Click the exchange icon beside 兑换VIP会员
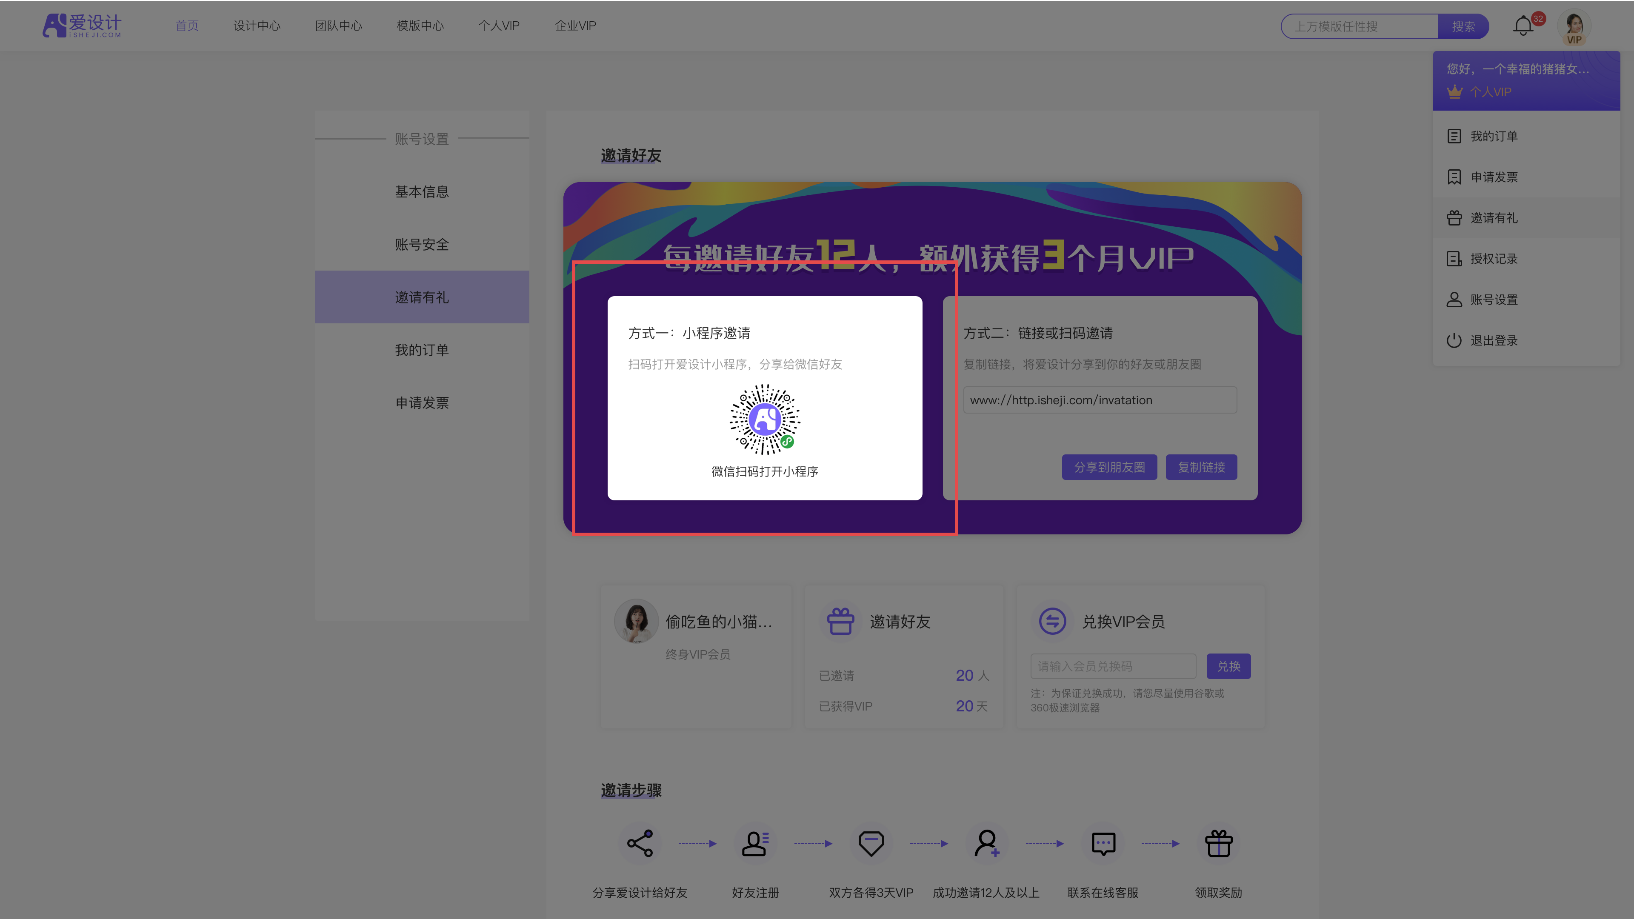The height and width of the screenshot is (919, 1634). (x=1052, y=621)
